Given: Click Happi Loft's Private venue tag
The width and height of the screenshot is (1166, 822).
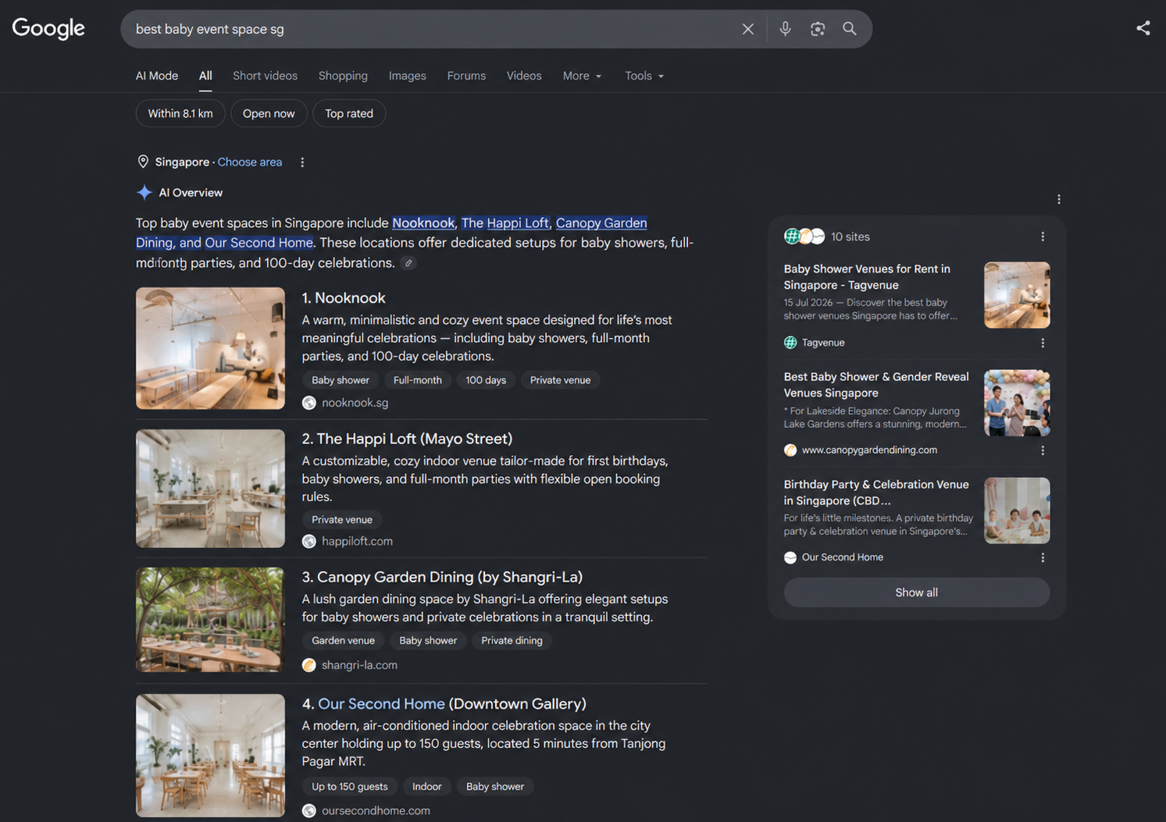Looking at the screenshot, I should (x=342, y=520).
